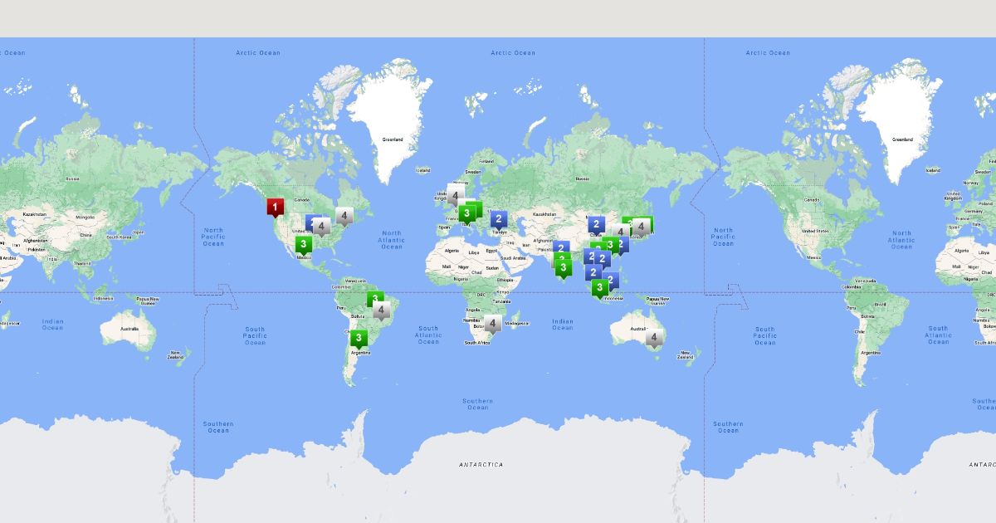Open the green 3 marker above Argentina

[359, 339]
